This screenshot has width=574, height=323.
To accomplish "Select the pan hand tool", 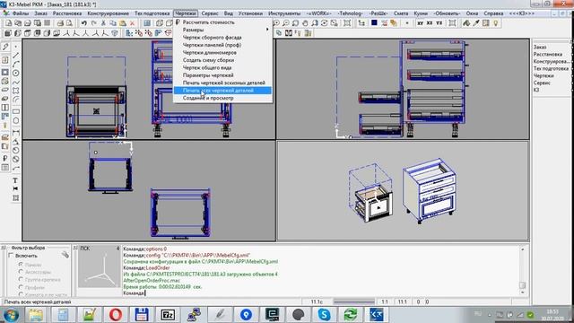I will pyautogui.click(x=305, y=23).
